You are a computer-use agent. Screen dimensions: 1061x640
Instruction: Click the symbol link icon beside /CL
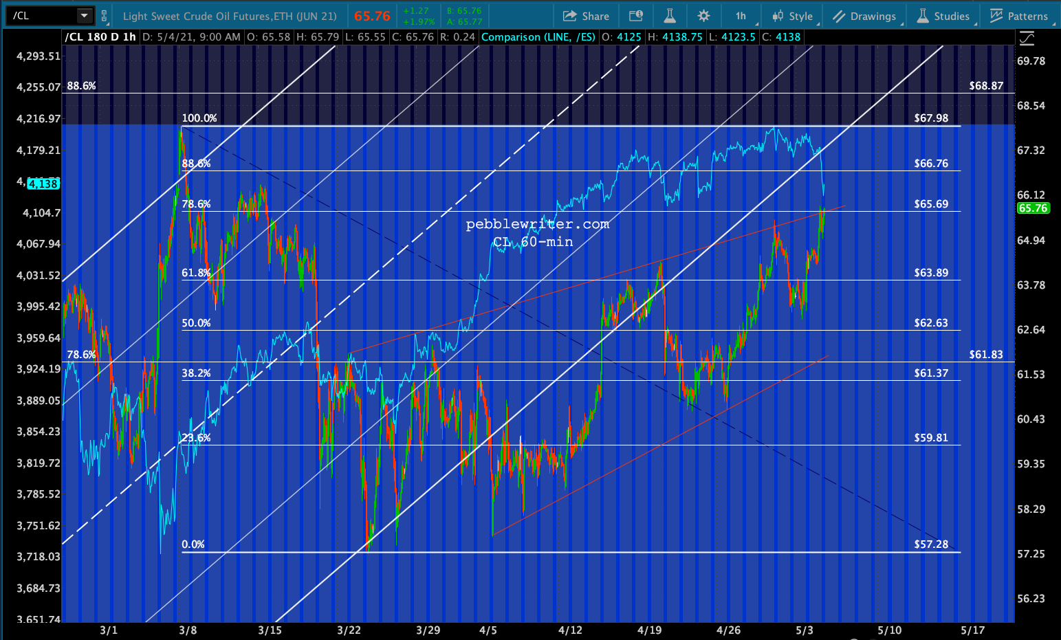pos(105,16)
